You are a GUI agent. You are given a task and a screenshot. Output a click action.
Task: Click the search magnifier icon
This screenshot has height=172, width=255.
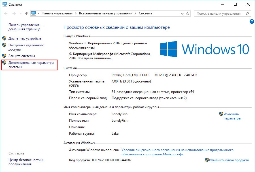(247, 14)
